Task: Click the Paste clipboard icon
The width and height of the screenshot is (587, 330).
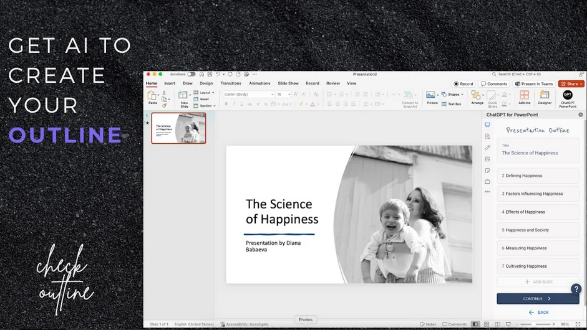Action: tap(152, 95)
